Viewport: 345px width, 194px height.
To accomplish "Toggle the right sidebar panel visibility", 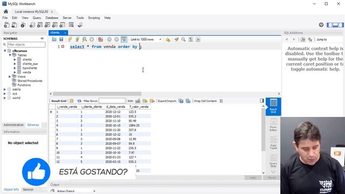I will point(341,25).
